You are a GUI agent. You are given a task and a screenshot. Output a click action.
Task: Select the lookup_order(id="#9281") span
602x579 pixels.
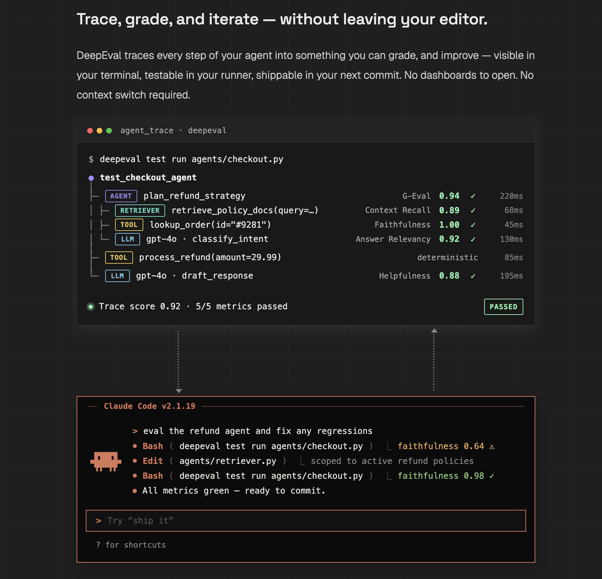tap(210, 225)
